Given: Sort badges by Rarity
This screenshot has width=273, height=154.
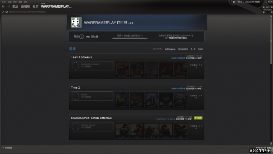Looking at the screenshot, I should (x=200, y=49).
